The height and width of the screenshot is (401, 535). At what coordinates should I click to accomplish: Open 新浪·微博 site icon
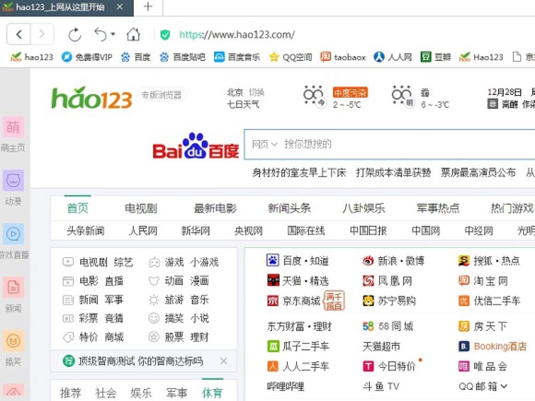click(x=369, y=260)
